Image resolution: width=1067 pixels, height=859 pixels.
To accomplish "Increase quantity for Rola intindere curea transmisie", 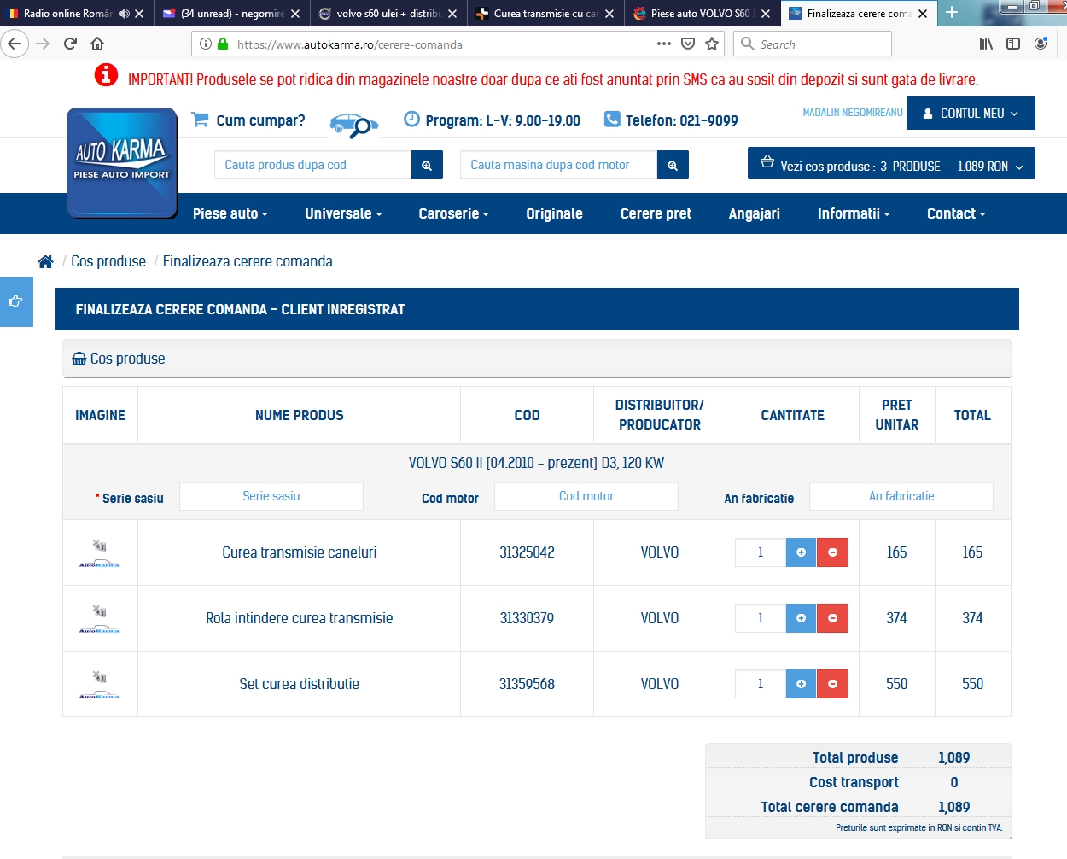I will click(x=801, y=618).
